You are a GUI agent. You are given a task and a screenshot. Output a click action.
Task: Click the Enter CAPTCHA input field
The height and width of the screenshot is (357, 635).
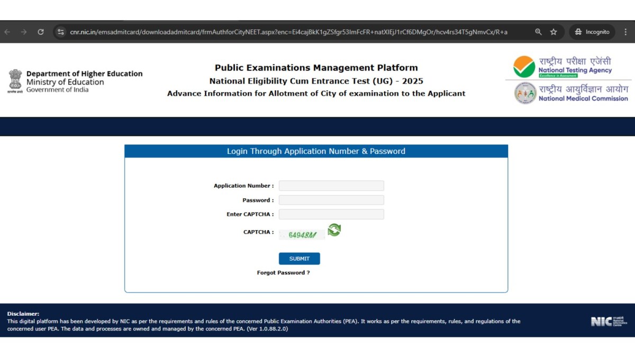tap(331, 214)
